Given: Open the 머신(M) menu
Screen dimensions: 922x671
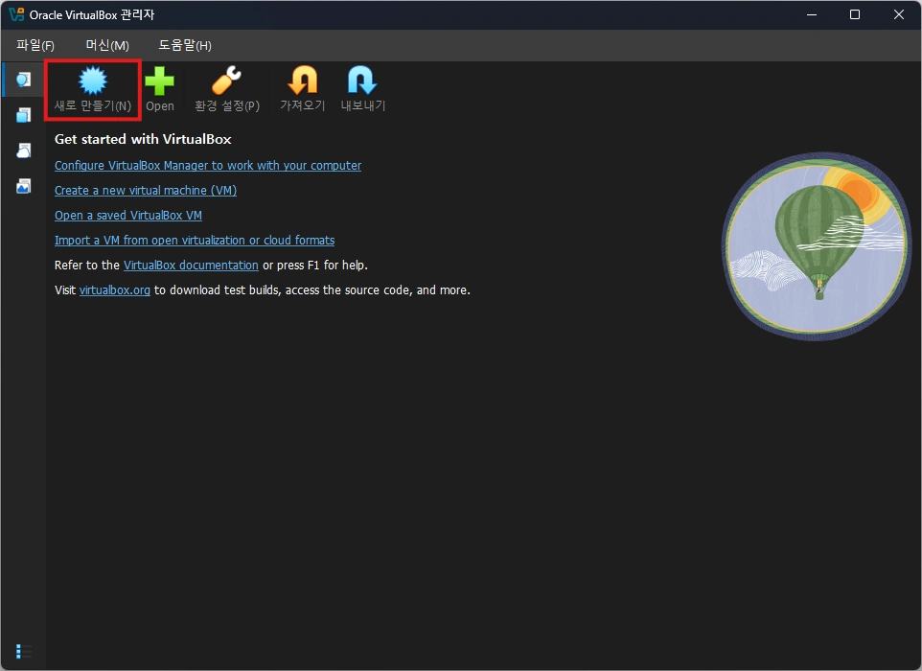Looking at the screenshot, I should click(107, 45).
